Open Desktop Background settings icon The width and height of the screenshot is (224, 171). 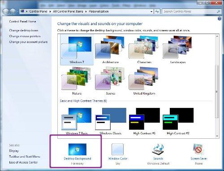pyautogui.click(x=78, y=150)
